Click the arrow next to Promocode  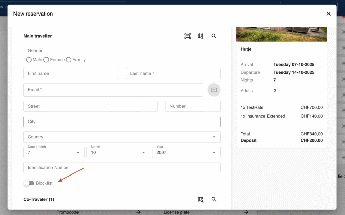click(138, 212)
